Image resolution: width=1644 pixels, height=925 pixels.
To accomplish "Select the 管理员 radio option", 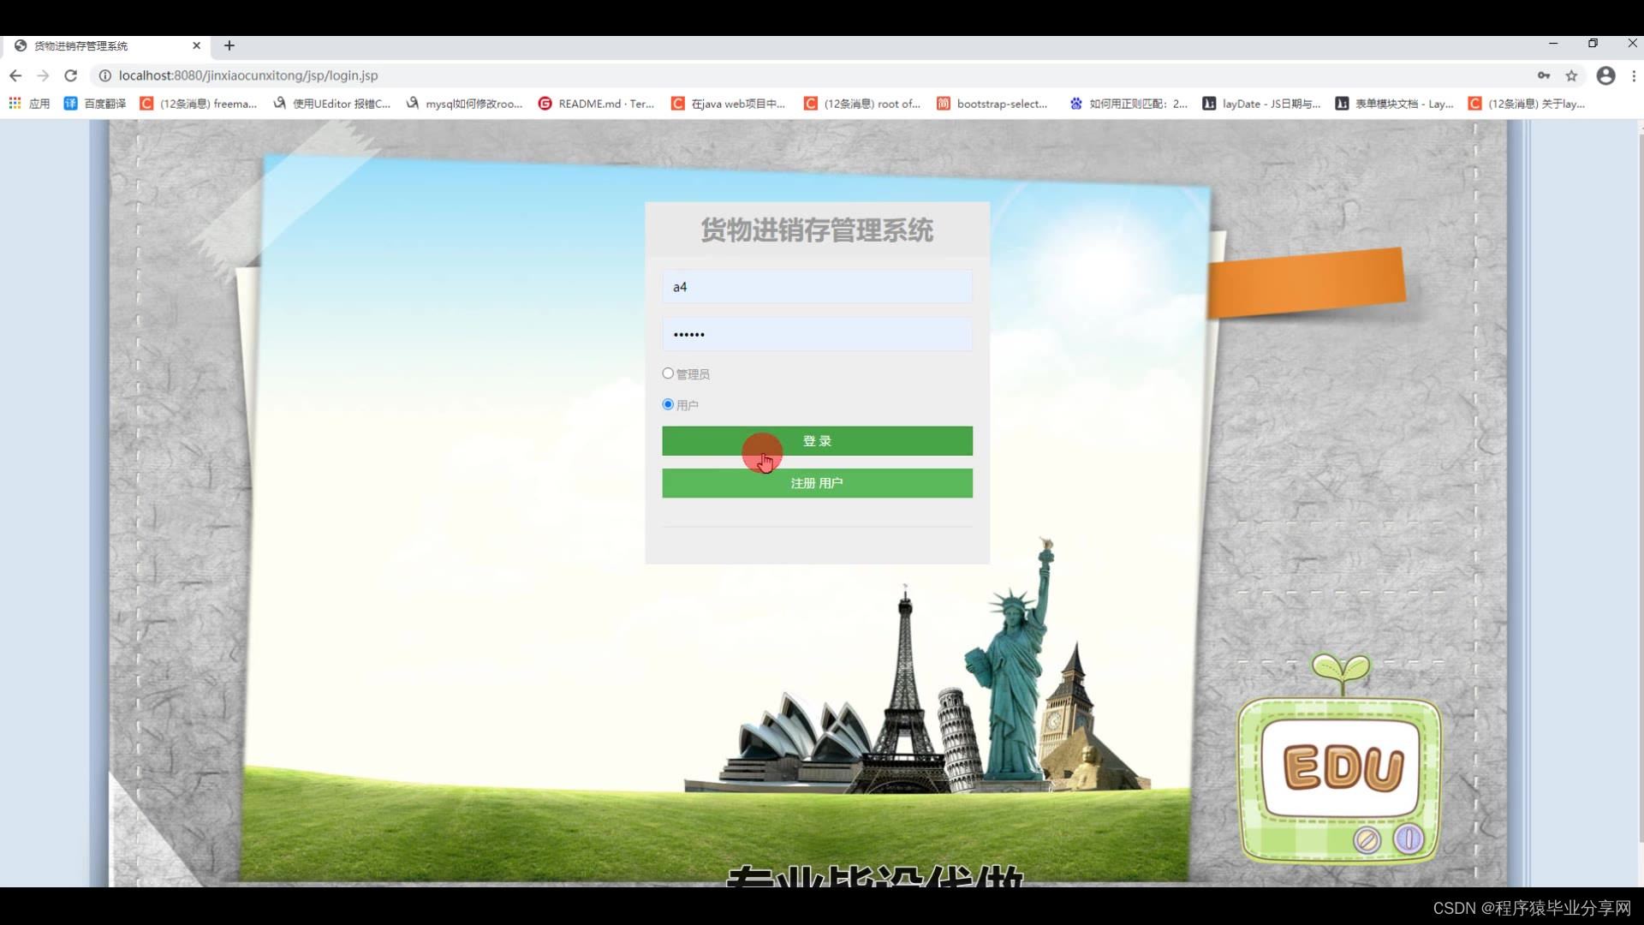I will (668, 373).
